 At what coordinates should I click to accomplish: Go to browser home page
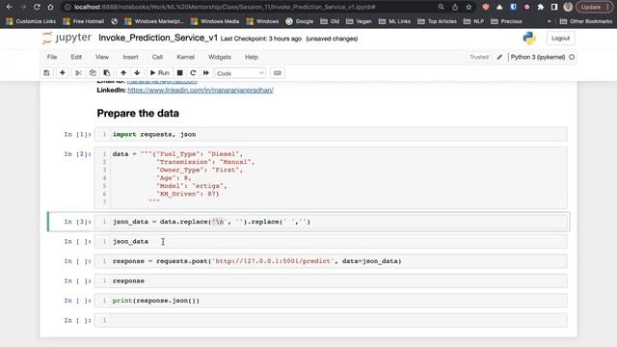point(50,7)
